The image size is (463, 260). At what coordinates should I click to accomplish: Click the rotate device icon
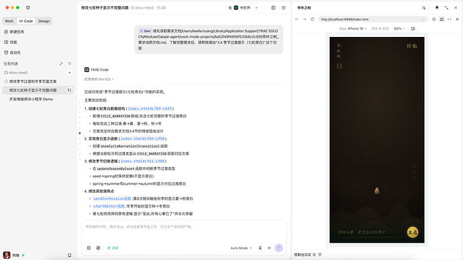coord(413,29)
